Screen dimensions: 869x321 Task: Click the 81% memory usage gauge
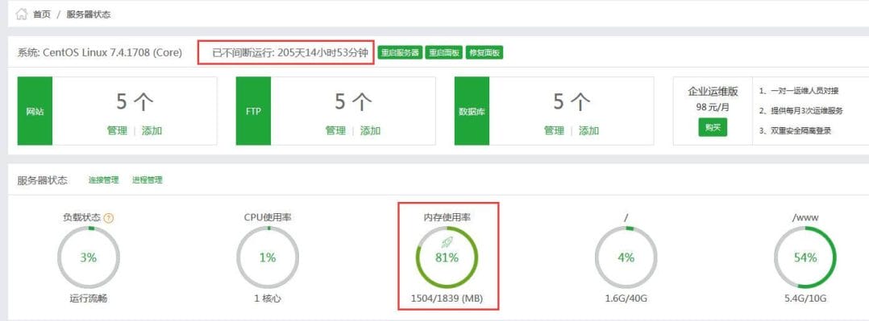tap(447, 257)
